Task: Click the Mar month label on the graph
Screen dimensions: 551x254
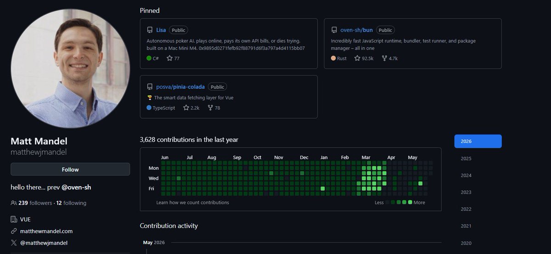Action: [366, 157]
